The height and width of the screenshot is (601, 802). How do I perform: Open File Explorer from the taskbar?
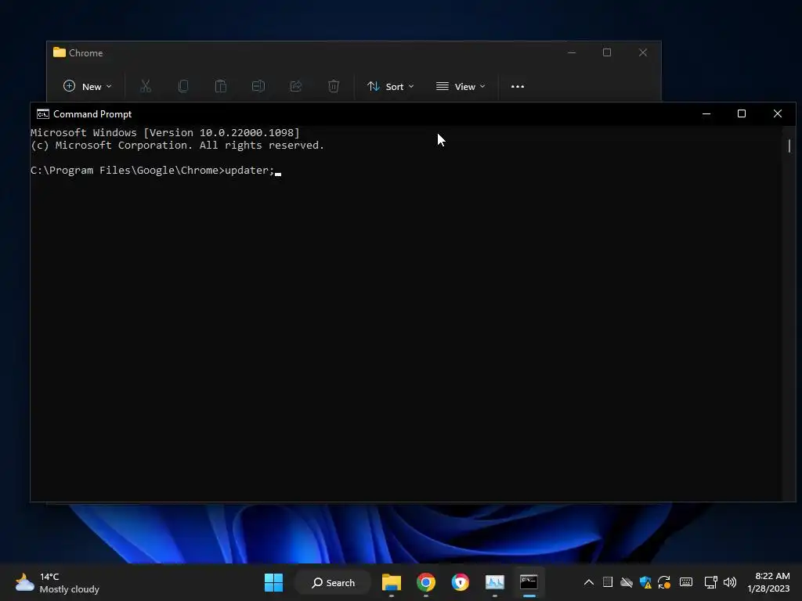(x=392, y=582)
